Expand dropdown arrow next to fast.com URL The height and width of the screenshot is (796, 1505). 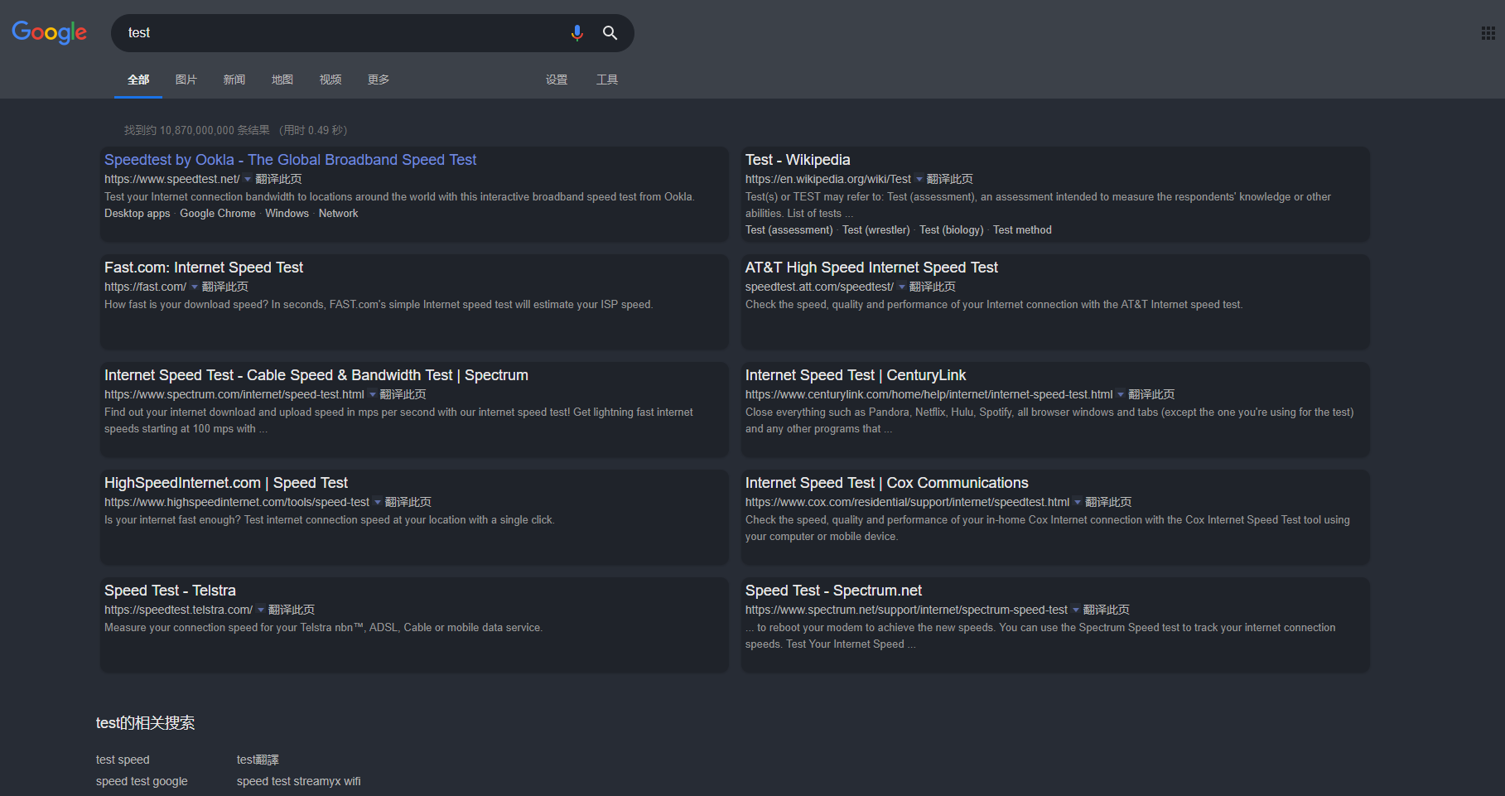coord(195,287)
